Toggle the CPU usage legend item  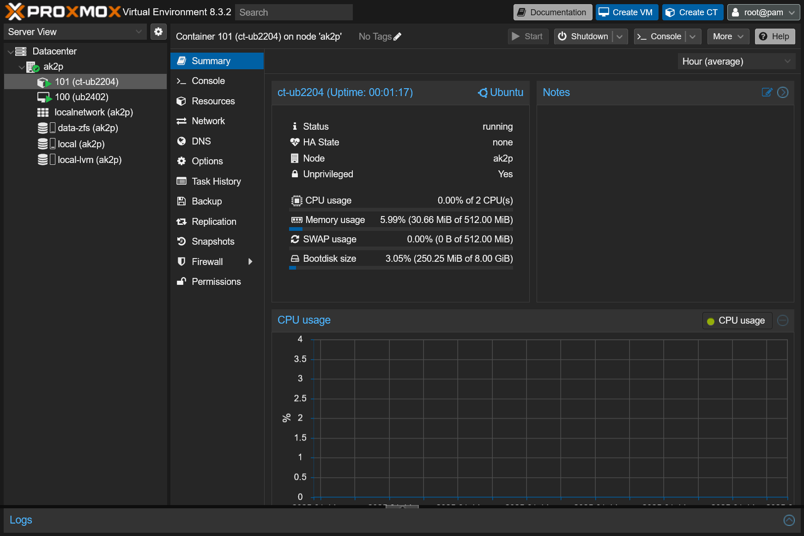(x=737, y=320)
